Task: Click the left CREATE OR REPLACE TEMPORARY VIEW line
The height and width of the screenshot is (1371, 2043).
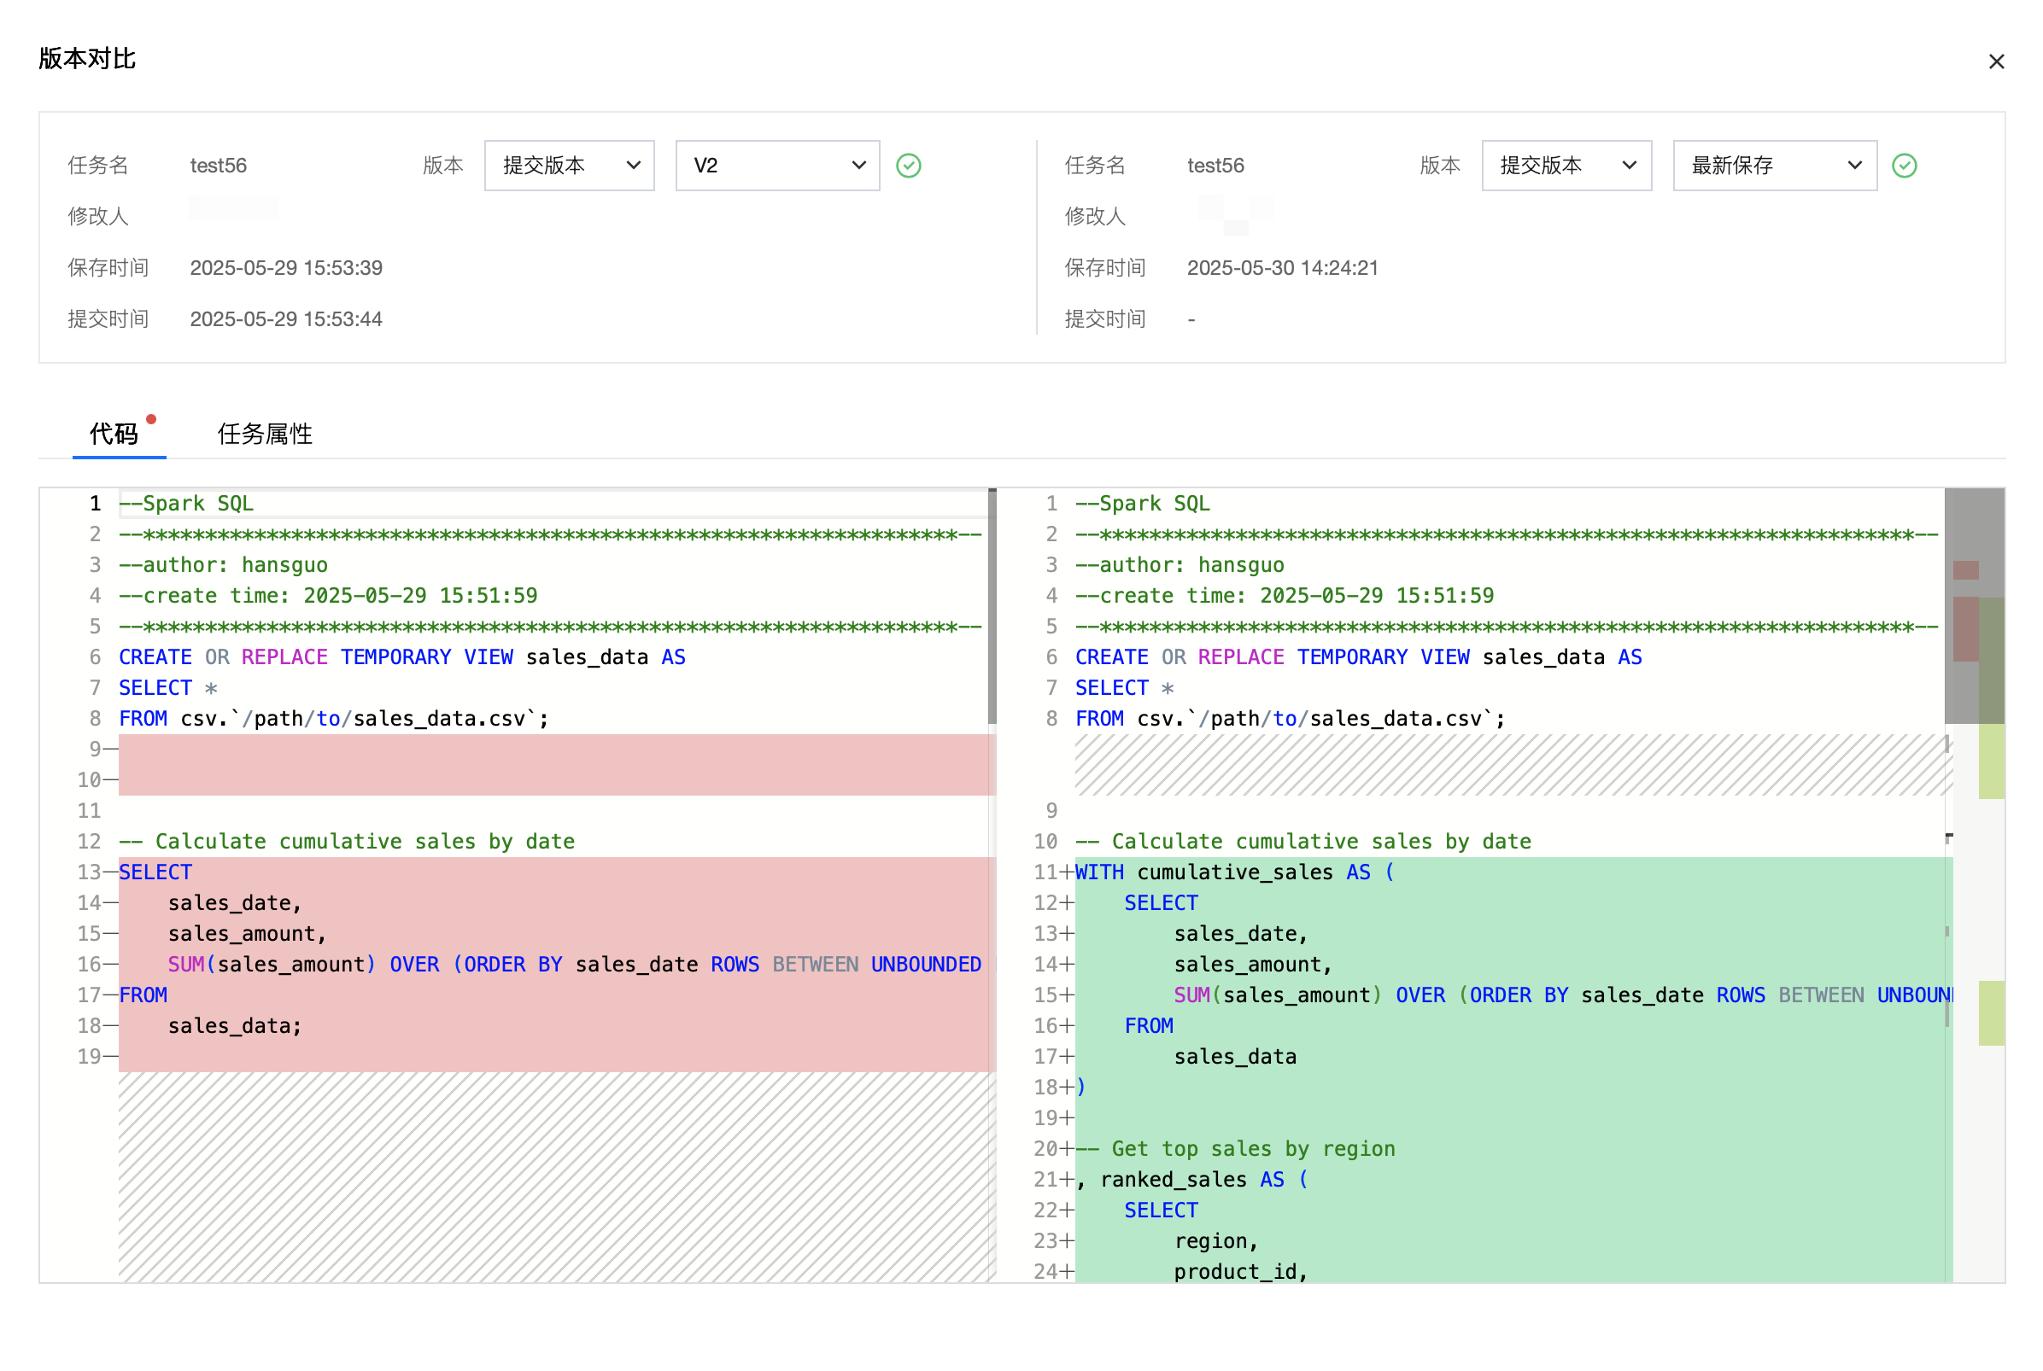Action: 401,656
